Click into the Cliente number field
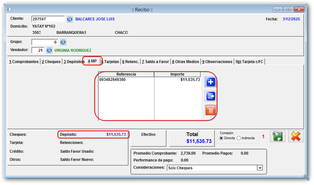This screenshot has height=185, width=314. (x=48, y=19)
